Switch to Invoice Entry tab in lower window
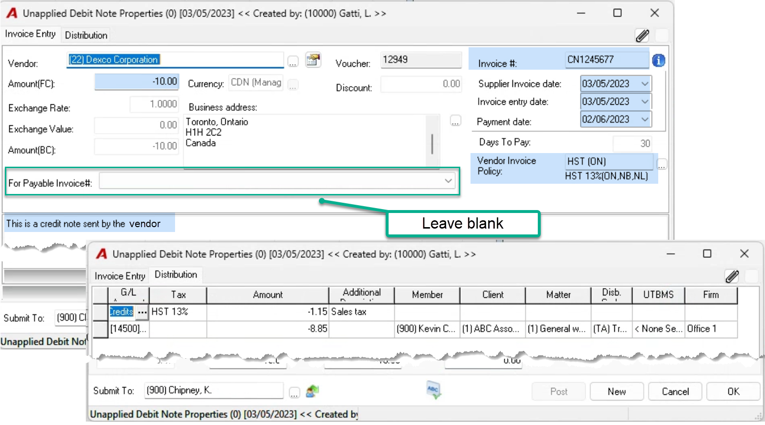This screenshot has width=765, height=425. [120, 276]
